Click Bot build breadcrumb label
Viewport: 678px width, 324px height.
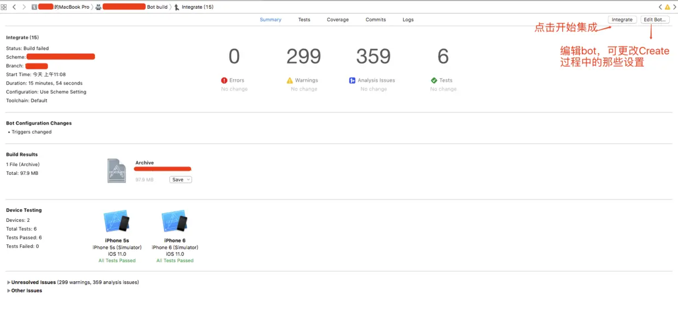click(x=157, y=7)
